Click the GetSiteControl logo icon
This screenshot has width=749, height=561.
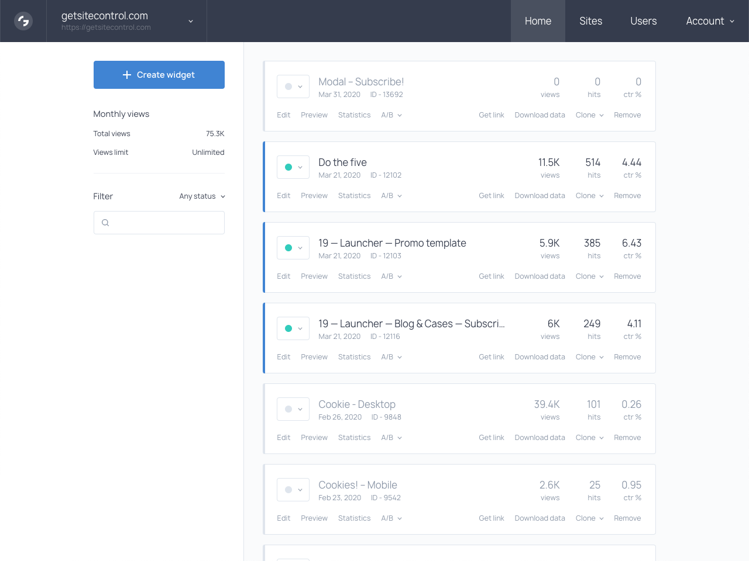point(23,21)
